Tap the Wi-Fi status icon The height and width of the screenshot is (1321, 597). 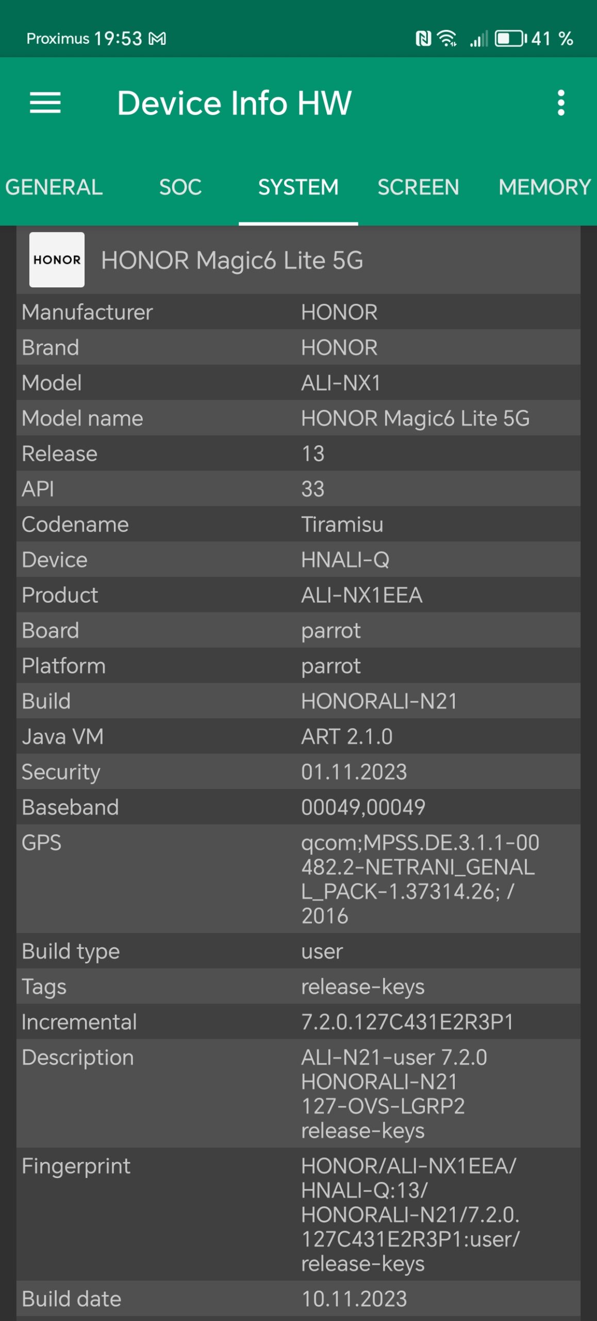[446, 39]
